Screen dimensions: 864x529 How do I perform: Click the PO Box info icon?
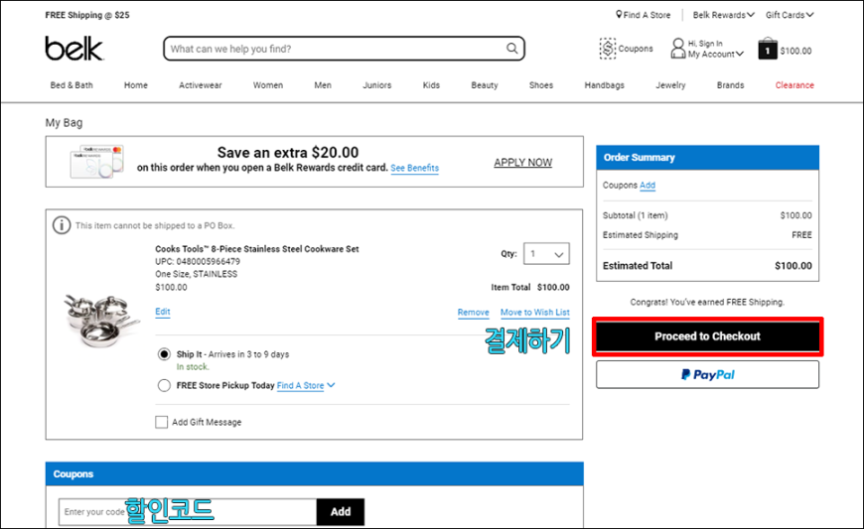[62, 225]
